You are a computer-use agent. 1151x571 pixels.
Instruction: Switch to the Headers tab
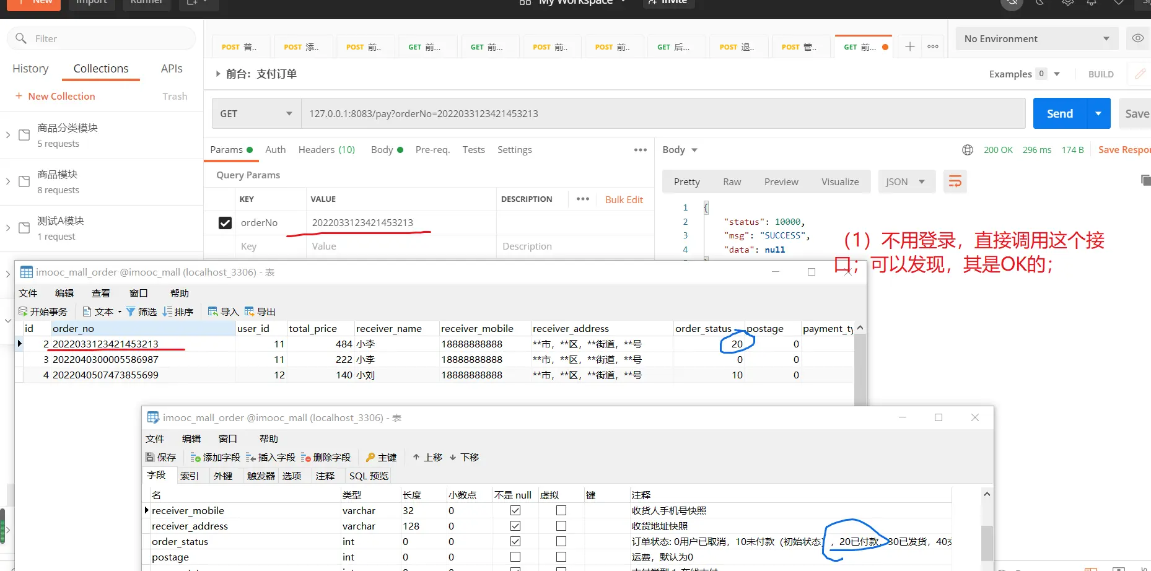[x=326, y=150]
